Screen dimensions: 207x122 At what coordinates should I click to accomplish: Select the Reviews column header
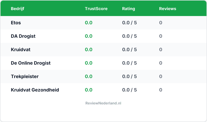(167, 9)
